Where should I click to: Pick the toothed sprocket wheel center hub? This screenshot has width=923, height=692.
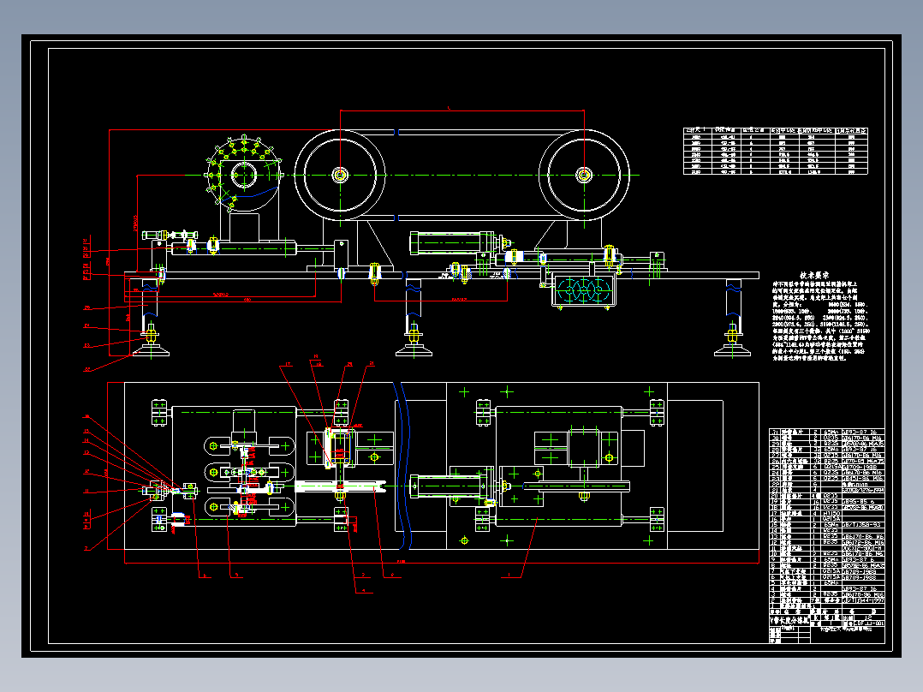(244, 175)
